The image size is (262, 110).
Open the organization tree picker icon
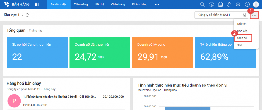point(244,15)
